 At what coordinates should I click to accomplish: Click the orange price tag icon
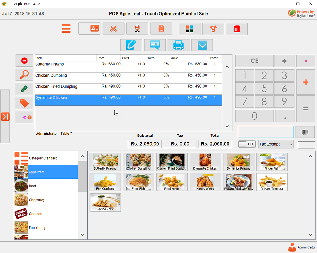[24, 103]
